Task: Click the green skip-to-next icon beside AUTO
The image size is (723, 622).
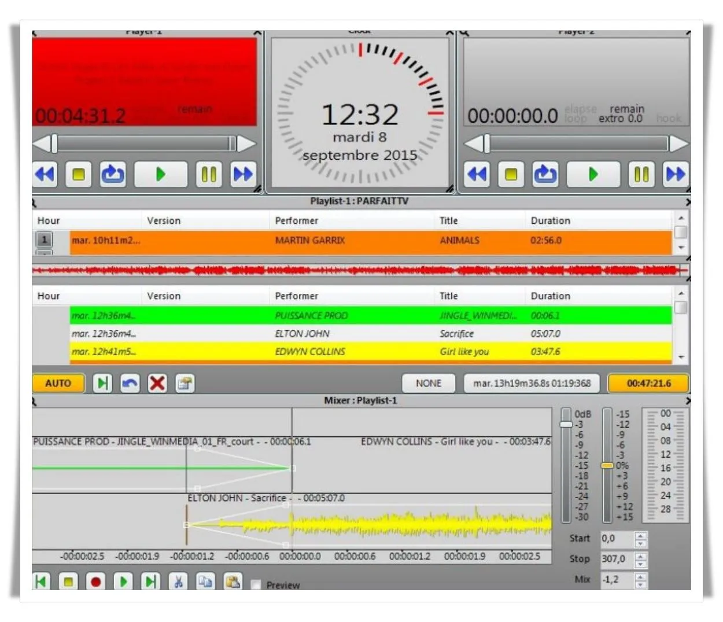Action: click(x=102, y=383)
